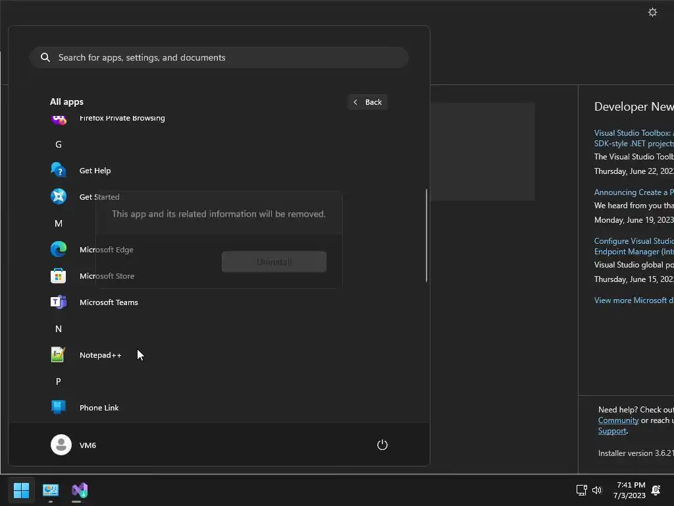Click the power button icon
The image size is (674, 506).
(382, 445)
